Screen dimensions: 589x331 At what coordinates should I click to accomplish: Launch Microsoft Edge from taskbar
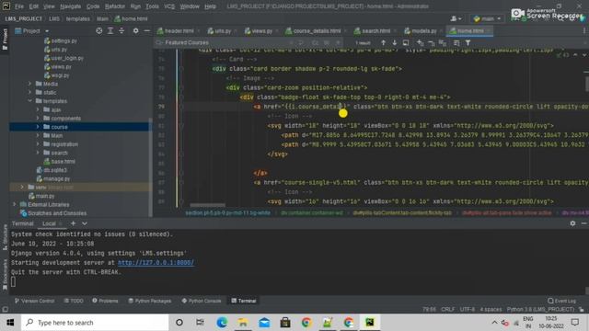tap(222, 323)
